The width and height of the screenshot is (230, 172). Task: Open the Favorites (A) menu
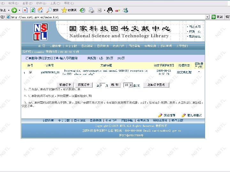(41, 3)
